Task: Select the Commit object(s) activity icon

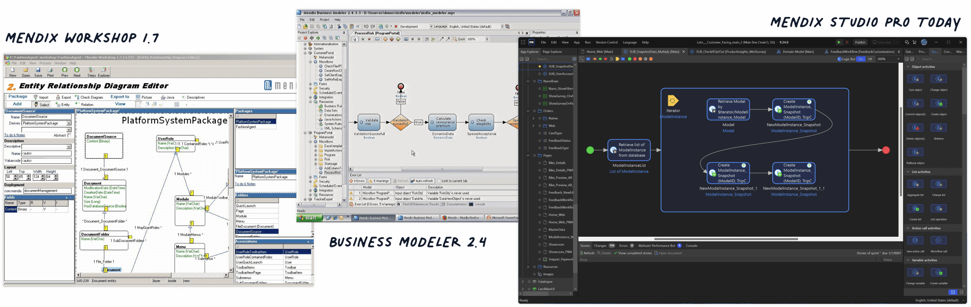Action: pyautogui.click(x=915, y=104)
